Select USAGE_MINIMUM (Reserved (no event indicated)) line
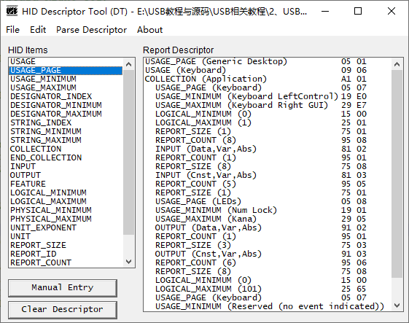The image size is (409, 323). pos(268,306)
